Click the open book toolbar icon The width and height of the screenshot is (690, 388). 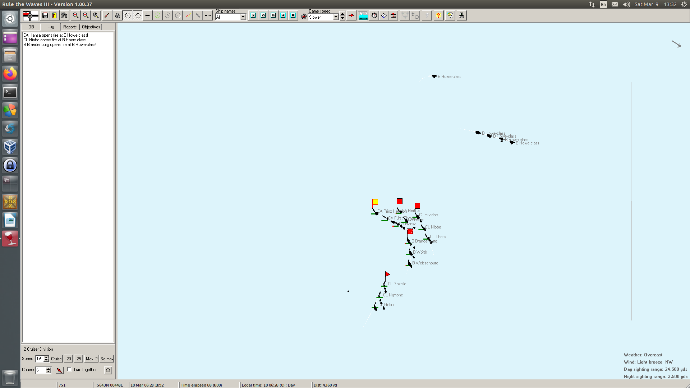pyautogui.click(x=384, y=15)
